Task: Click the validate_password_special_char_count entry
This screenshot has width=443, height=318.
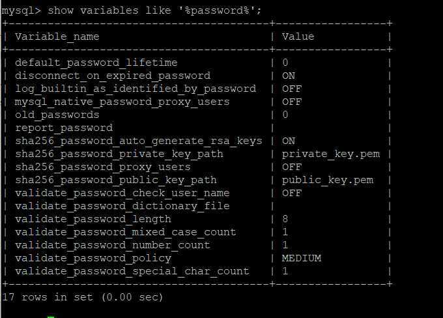Action: click(132, 271)
